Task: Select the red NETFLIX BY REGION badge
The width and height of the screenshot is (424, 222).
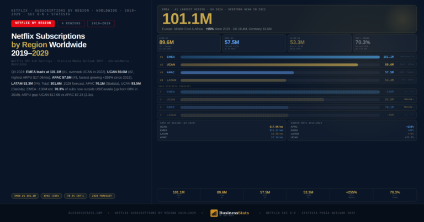Action: pos(33,24)
